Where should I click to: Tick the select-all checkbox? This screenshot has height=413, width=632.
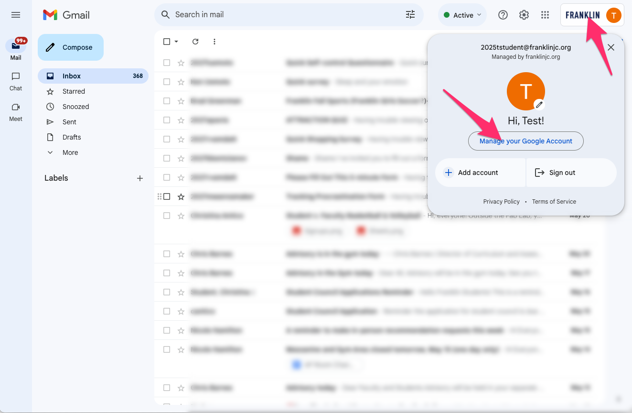point(167,42)
